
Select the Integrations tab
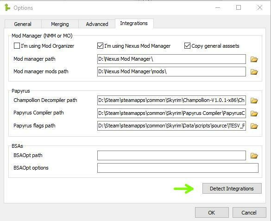pos(134,23)
